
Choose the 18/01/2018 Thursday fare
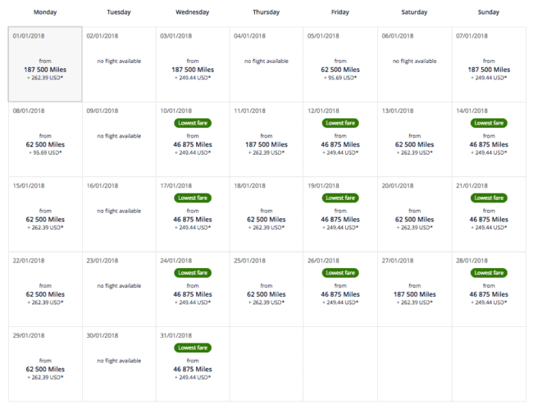(266, 215)
